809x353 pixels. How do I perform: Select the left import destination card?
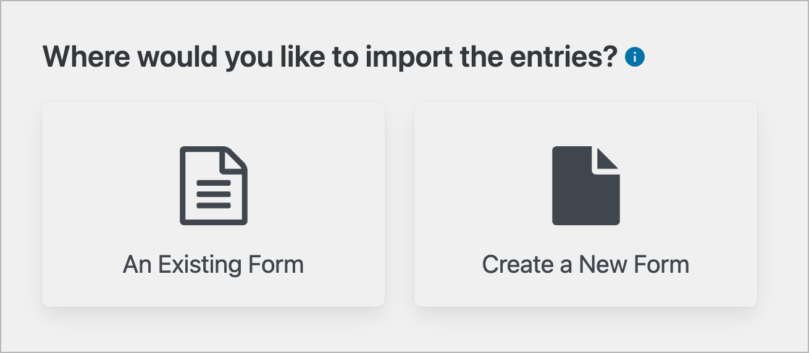tap(213, 204)
